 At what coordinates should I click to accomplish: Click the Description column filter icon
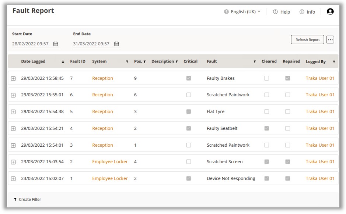click(177, 62)
